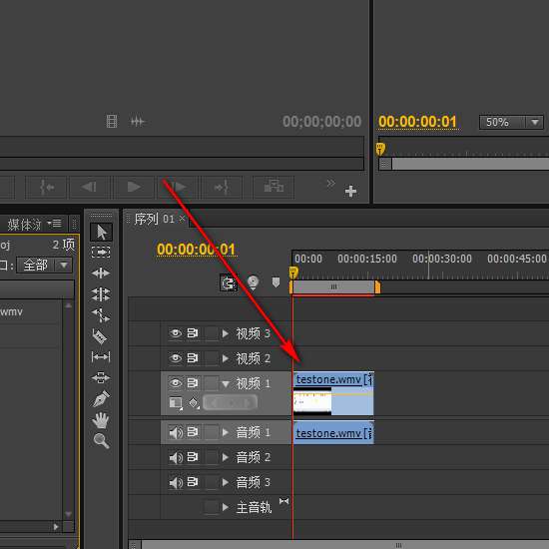Select the Razor tool
Viewport: 549px width, 549px height.
click(100, 336)
